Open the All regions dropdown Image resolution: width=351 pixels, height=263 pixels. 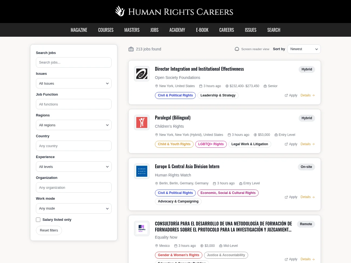pos(74,125)
